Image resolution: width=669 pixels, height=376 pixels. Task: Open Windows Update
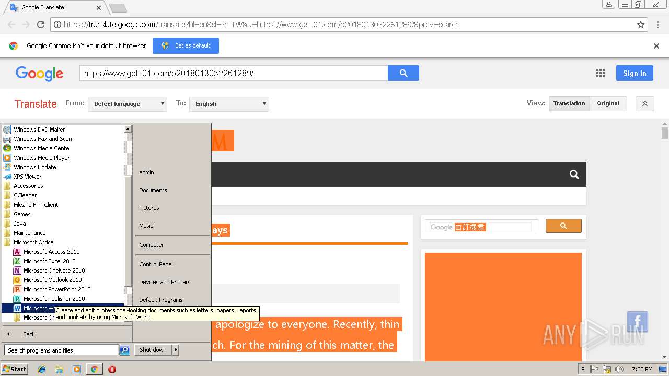[34, 167]
